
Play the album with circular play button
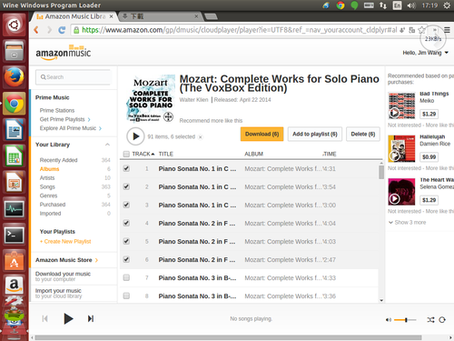[x=135, y=136]
